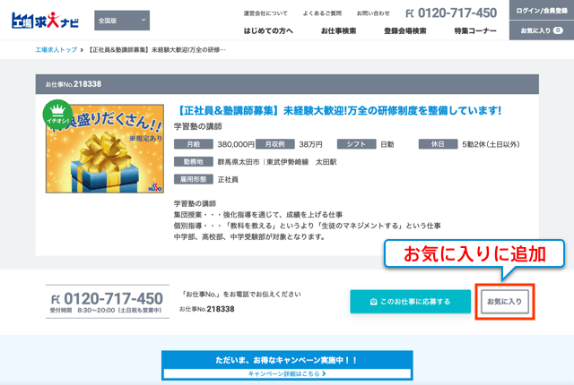Open the 全国版 region dropdown
The height and width of the screenshot is (385, 574).
click(x=122, y=20)
